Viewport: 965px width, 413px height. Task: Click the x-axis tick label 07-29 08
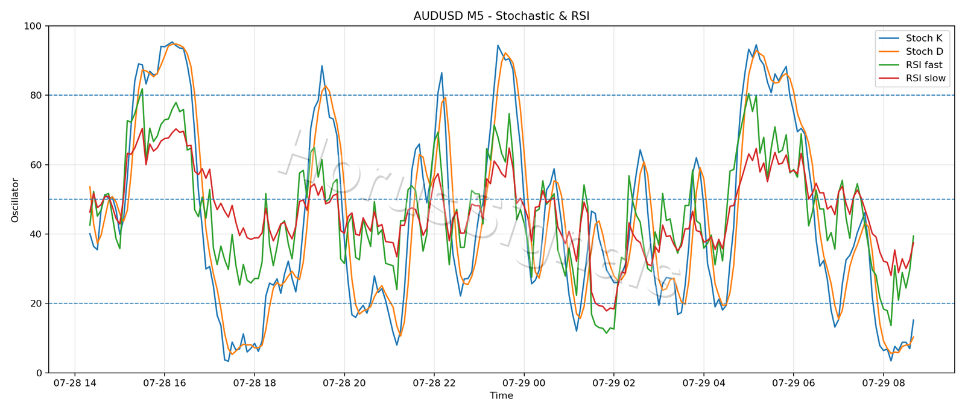click(883, 382)
